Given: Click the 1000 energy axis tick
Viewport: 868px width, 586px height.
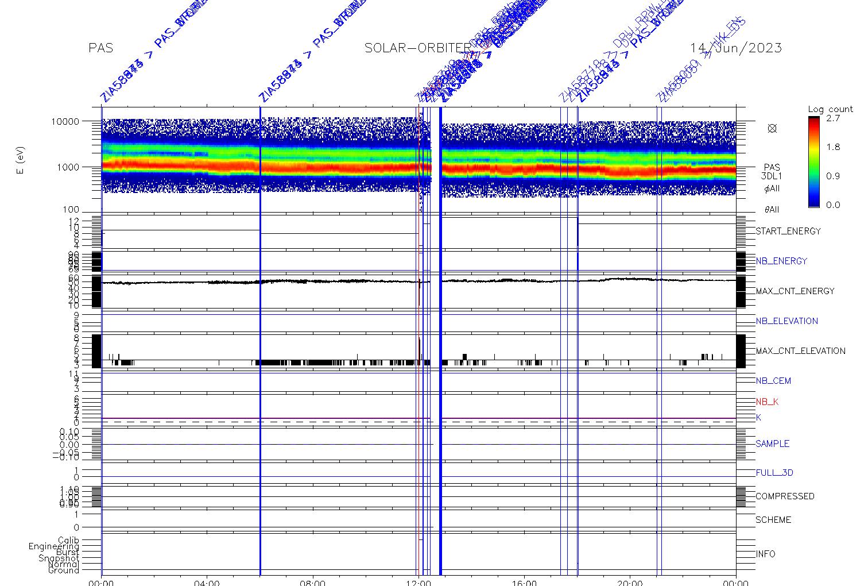Looking at the screenshot, I should (67, 167).
